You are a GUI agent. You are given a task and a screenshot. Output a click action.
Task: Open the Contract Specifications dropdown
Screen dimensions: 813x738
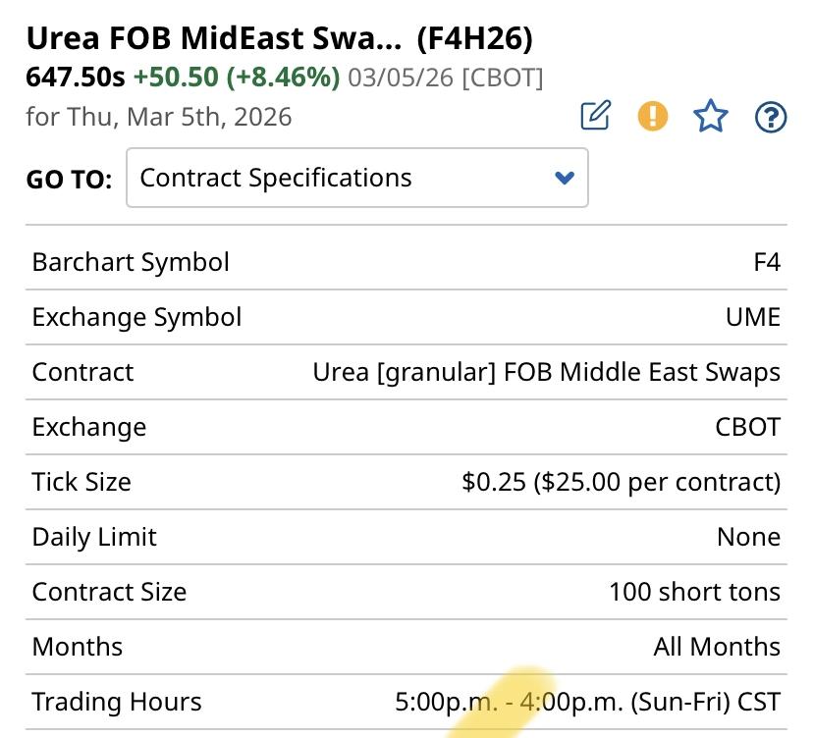(x=356, y=178)
